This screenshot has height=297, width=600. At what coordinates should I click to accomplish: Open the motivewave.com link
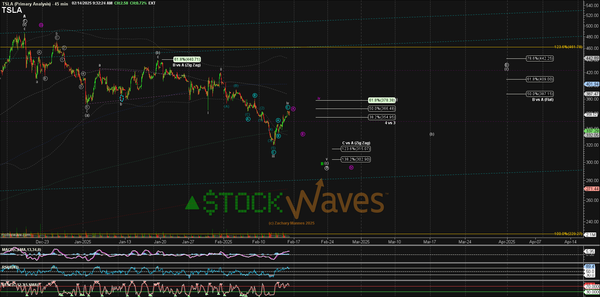click(16, 235)
